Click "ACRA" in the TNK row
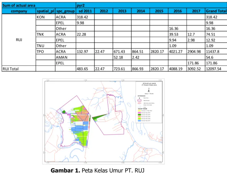The image size is (227, 173). pyautogui.click(x=66, y=34)
